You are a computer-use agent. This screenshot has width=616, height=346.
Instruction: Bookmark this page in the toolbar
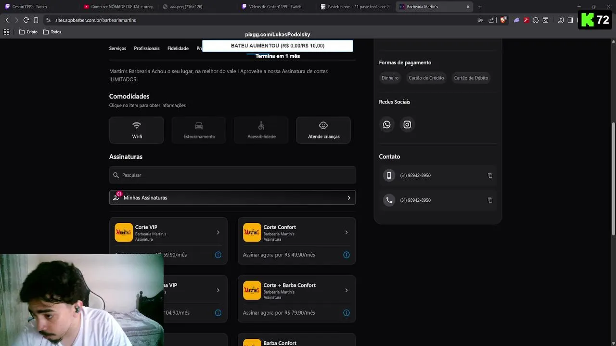(x=36, y=20)
